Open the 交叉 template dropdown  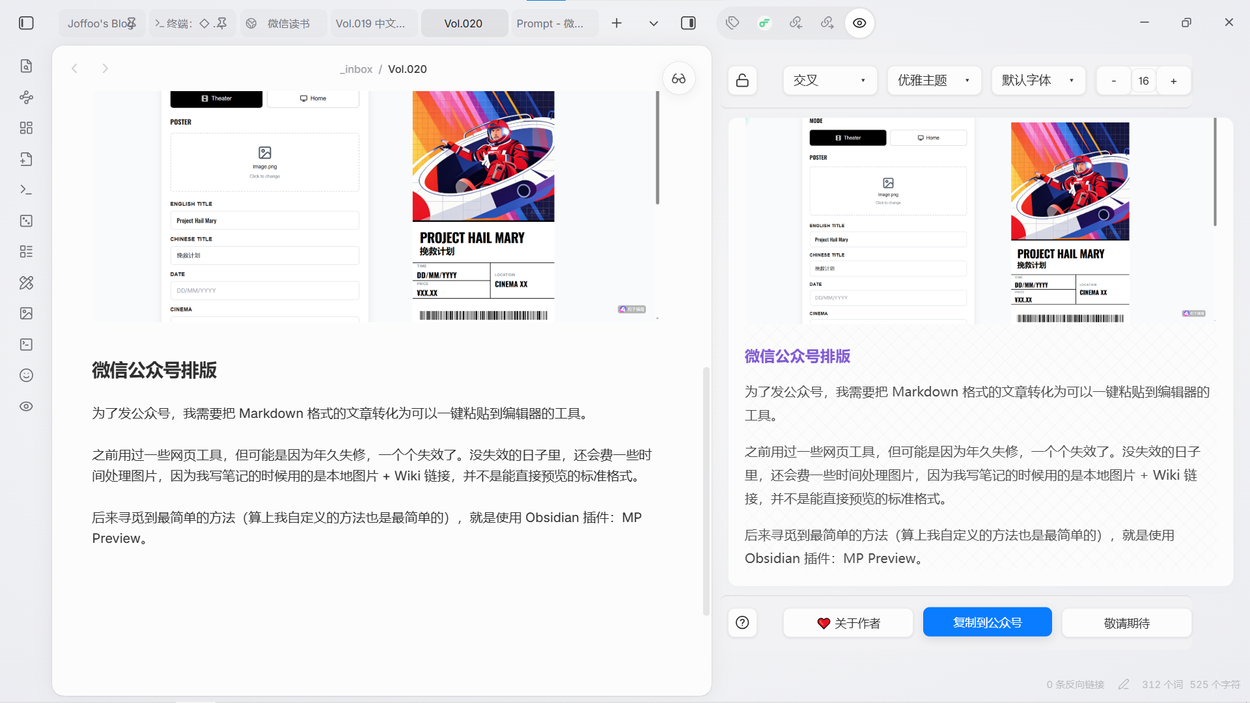coord(829,81)
